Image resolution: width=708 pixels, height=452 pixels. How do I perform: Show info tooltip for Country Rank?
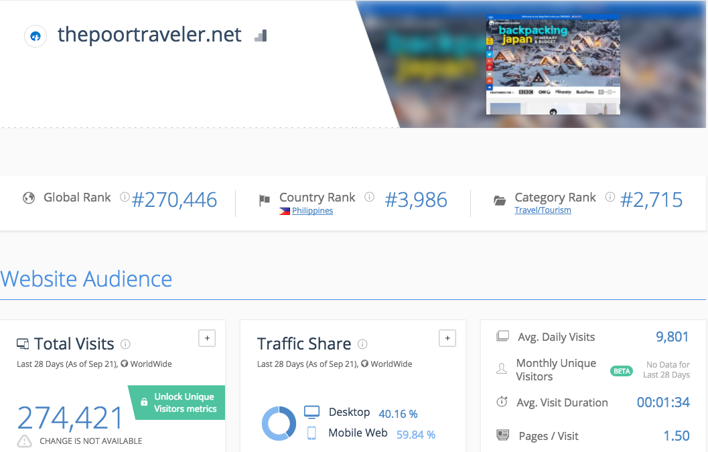tap(369, 197)
